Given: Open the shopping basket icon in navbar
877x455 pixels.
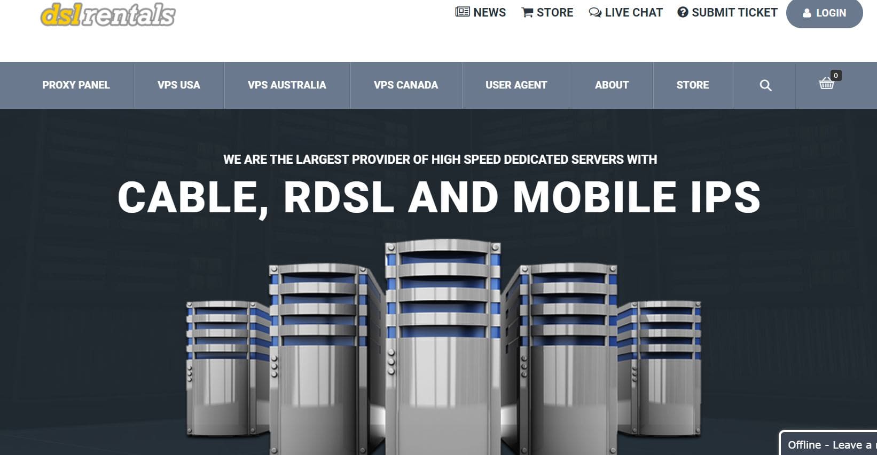Looking at the screenshot, I should click(826, 84).
